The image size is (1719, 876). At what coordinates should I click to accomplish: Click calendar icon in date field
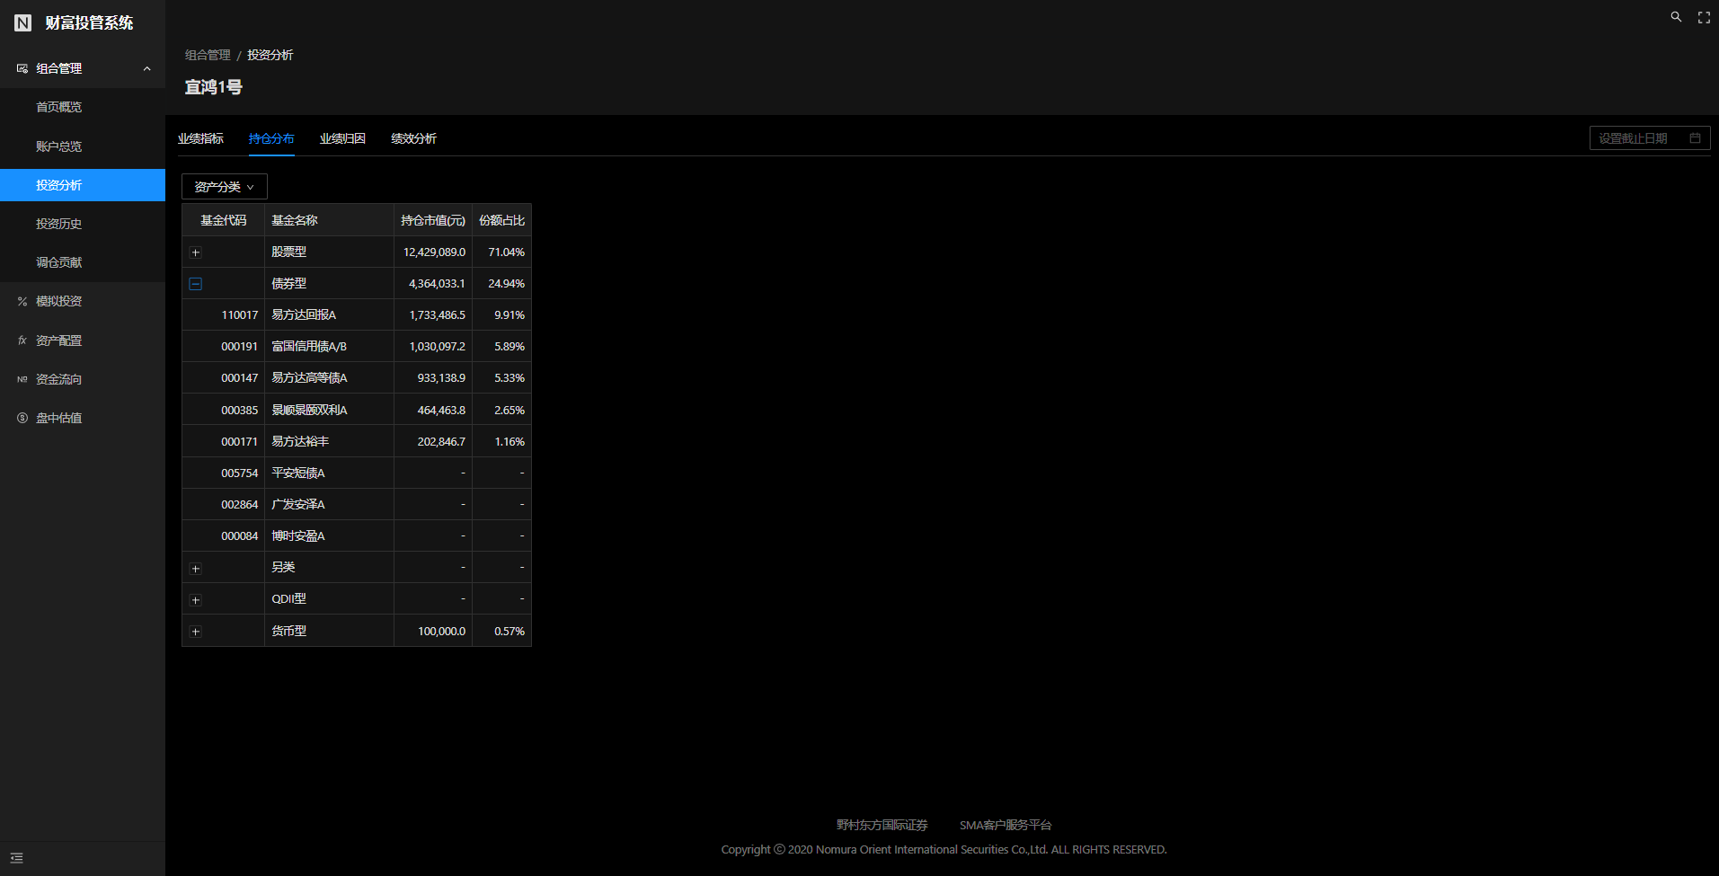click(1695, 138)
